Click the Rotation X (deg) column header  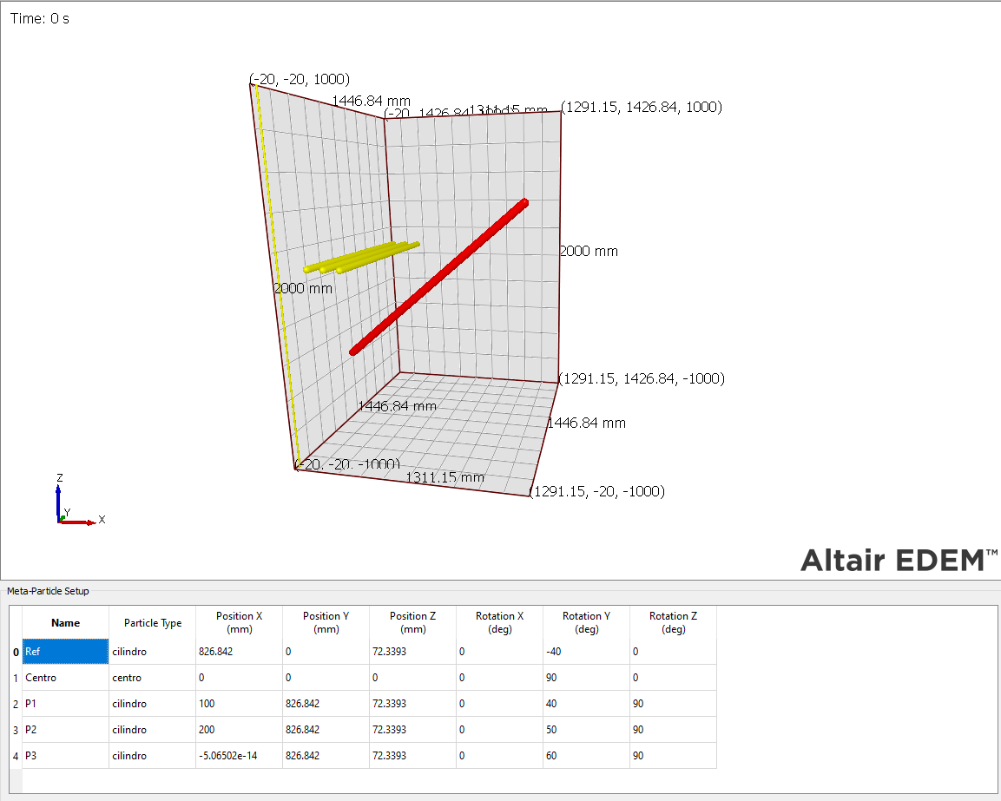pos(500,623)
